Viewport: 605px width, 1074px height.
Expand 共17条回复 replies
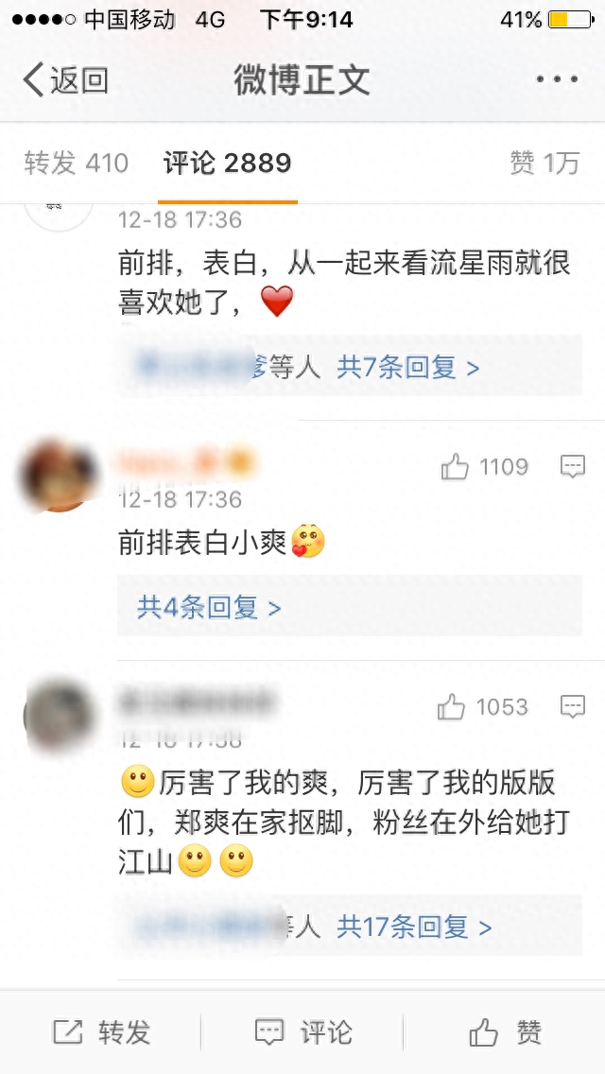tap(414, 927)
